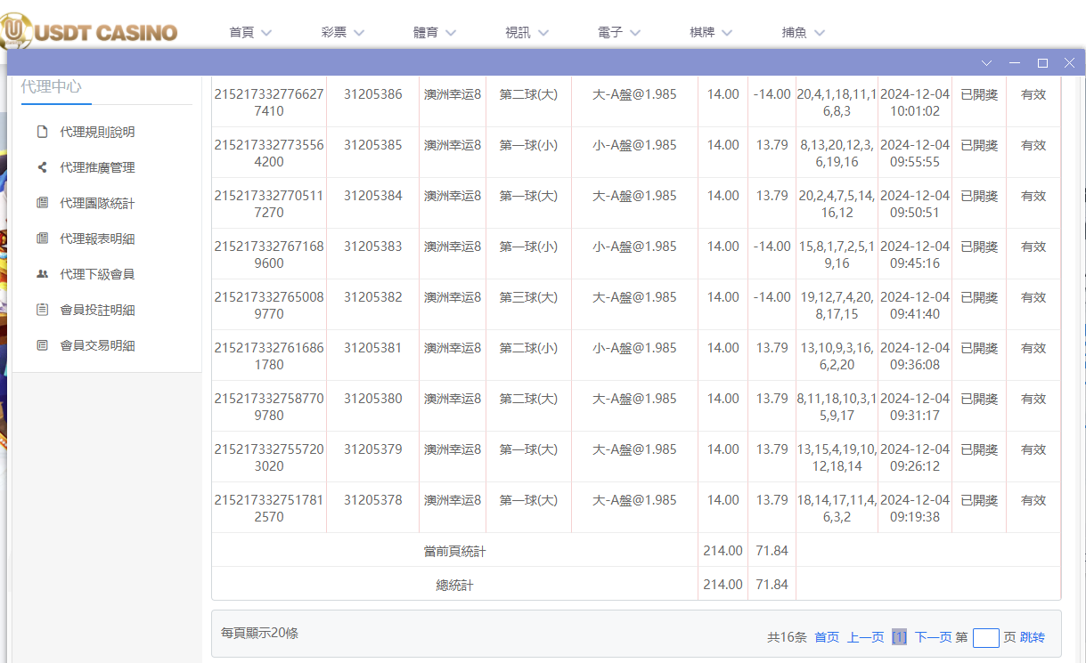Collapse the dialog using the top chevron
This screenshot has width=1086, height=663.
tap(985, 62)
